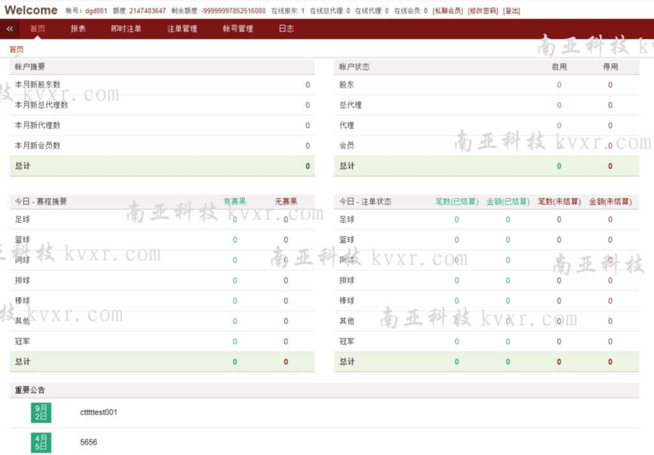Image resolution: width=654 pixels, height=455 pixels.
Task: Click 足球 in the 赛程摘要 table
Action: [x=22, y=220]
